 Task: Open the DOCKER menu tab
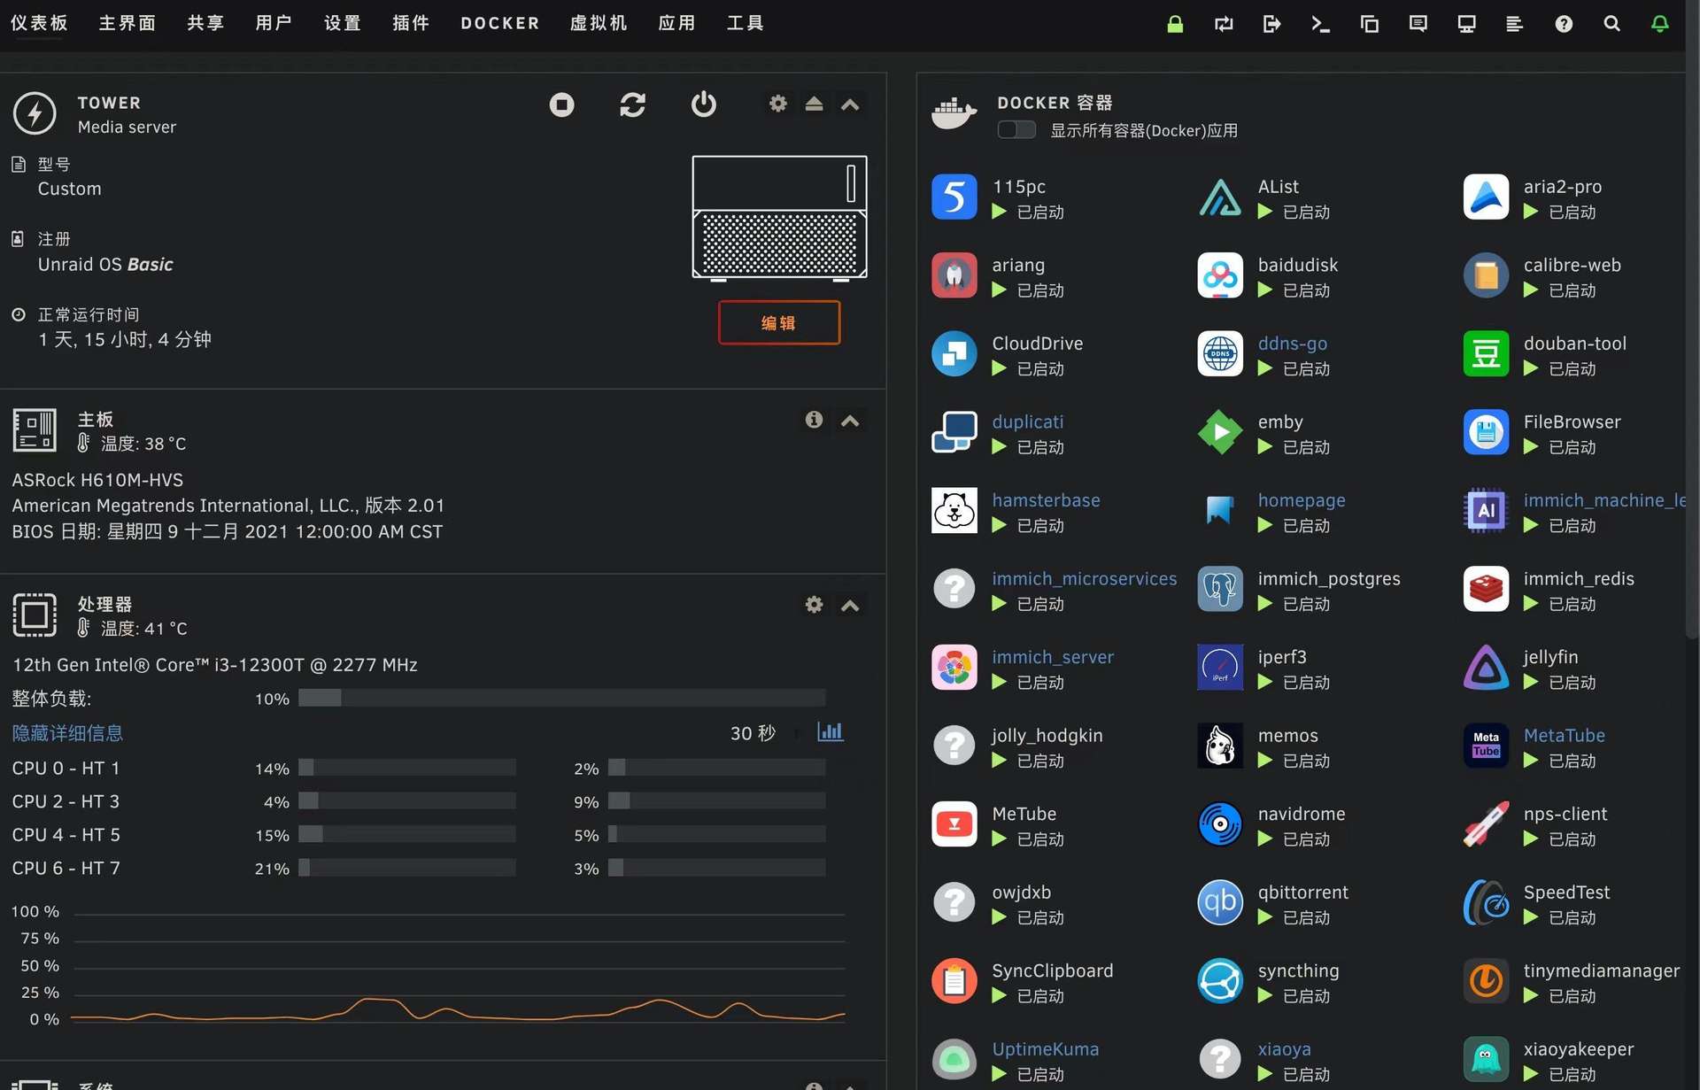[499, 23]
